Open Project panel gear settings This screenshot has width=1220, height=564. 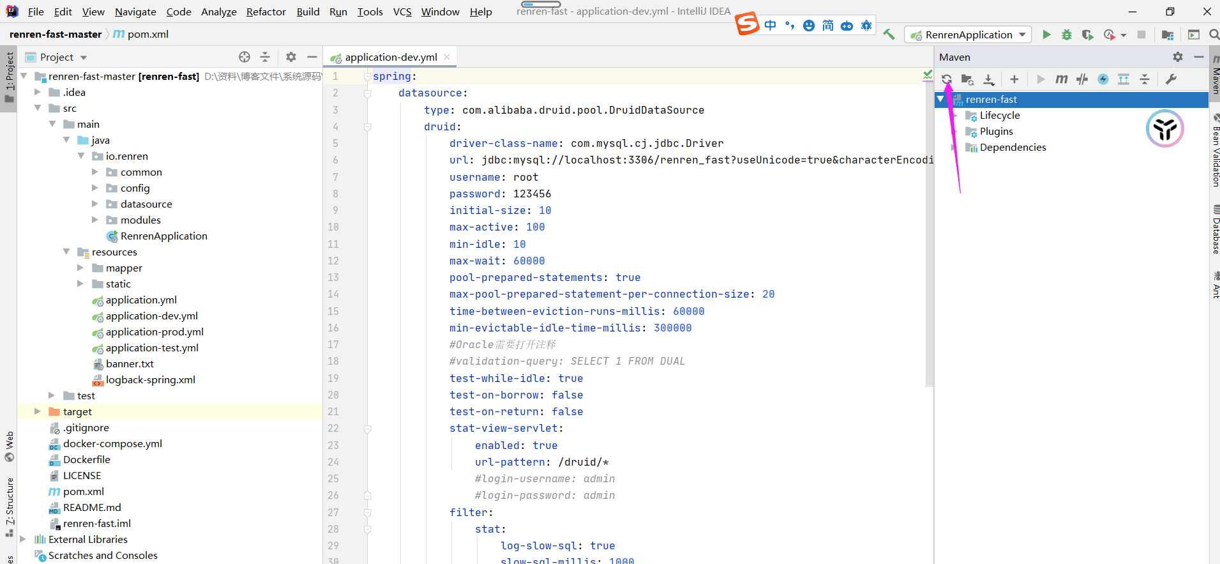pos(291,57)
